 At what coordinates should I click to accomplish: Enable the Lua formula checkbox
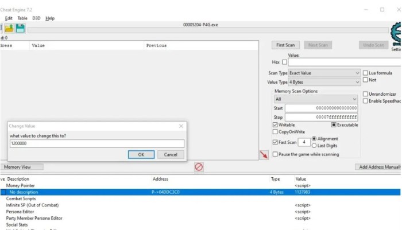(x=366, y=73)
